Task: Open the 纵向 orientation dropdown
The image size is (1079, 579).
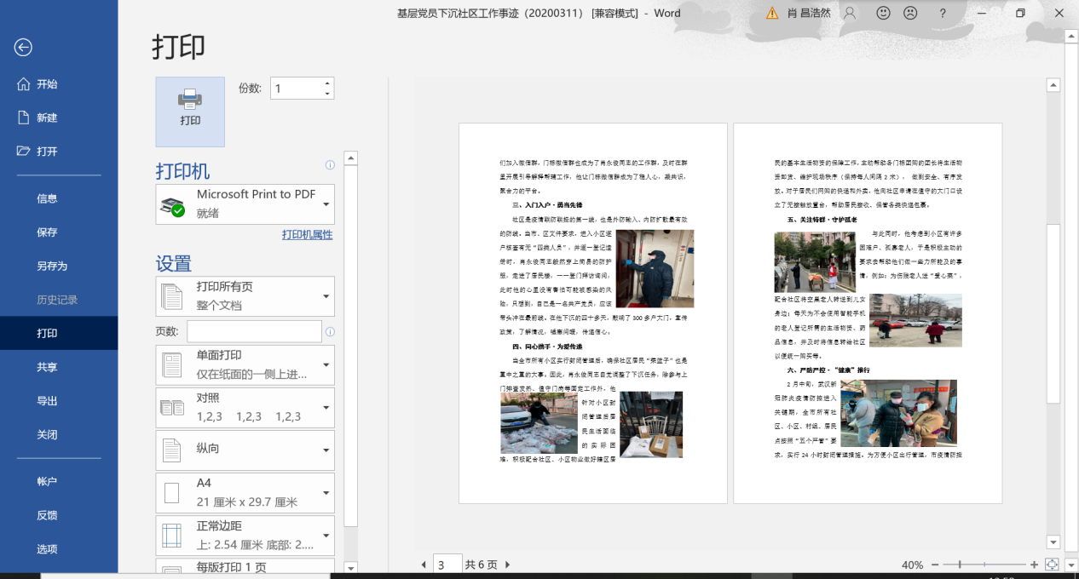Action: pyautogui.click(x=245, y=450)
